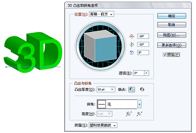Open the 位置 position preset dropdown

click(x=102, y=14)
